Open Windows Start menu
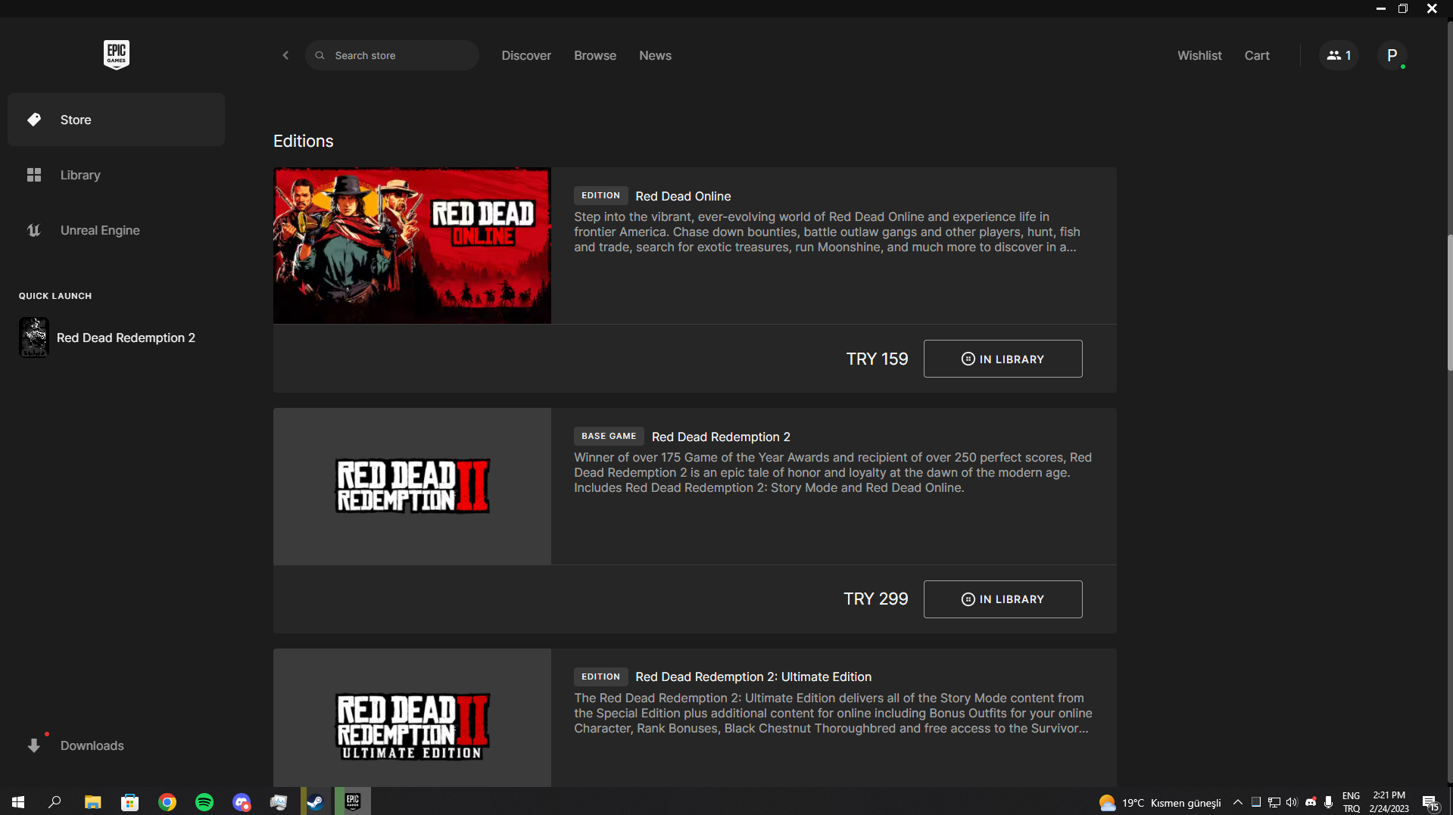Viewport: 1453px width, 815px height. click(x=18, y=802)
